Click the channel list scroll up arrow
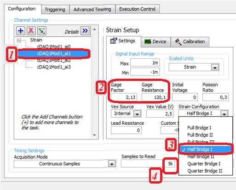Screen dimensions: 236x190 [x=94, y=29]
